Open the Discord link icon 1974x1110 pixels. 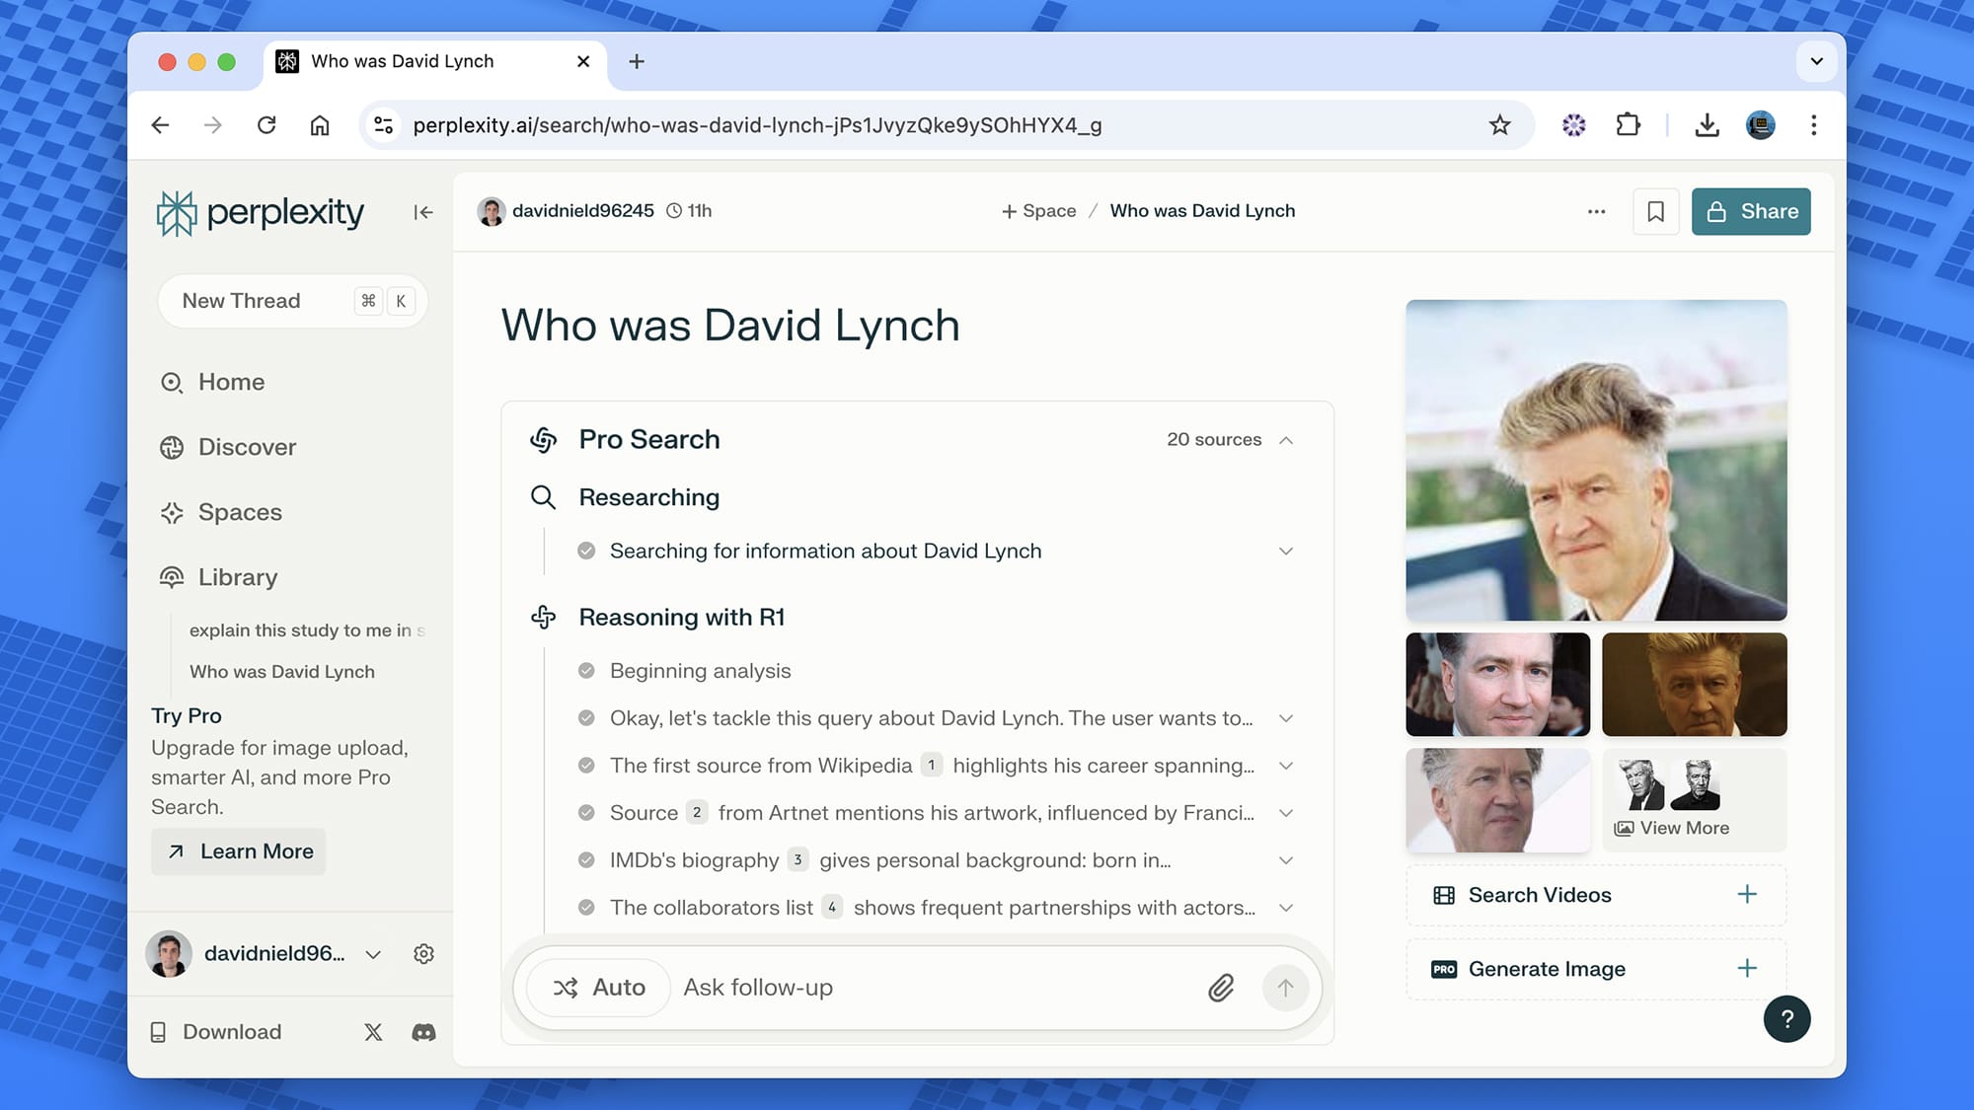pos(423,1032)
